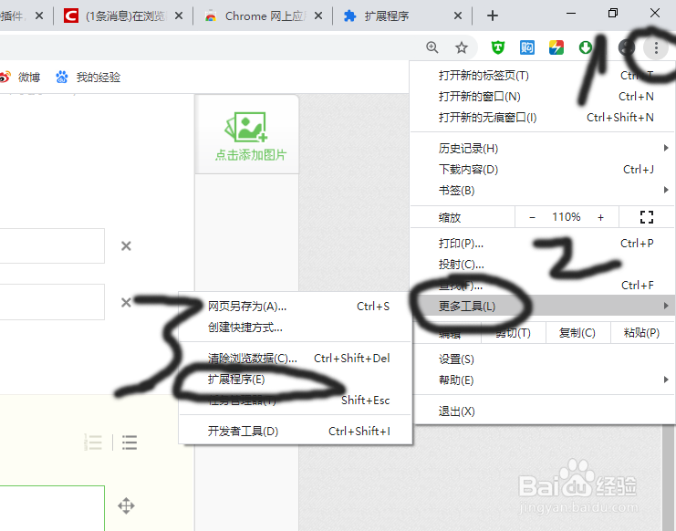Close the (1条消息)在浏览 tab
The image size is (676, 531).
tap(179, 16)
